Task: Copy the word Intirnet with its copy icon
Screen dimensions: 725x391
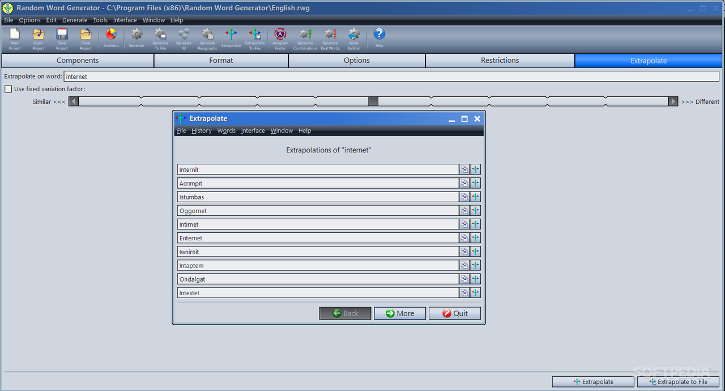Action: tap(464, 224)
